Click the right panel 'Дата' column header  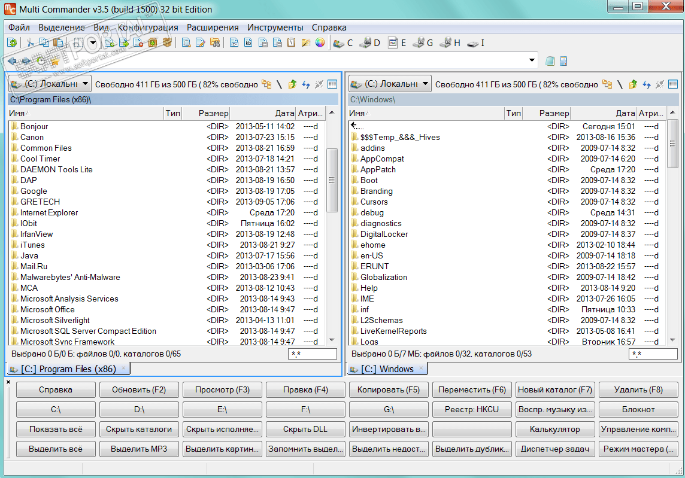pos(604,113)
